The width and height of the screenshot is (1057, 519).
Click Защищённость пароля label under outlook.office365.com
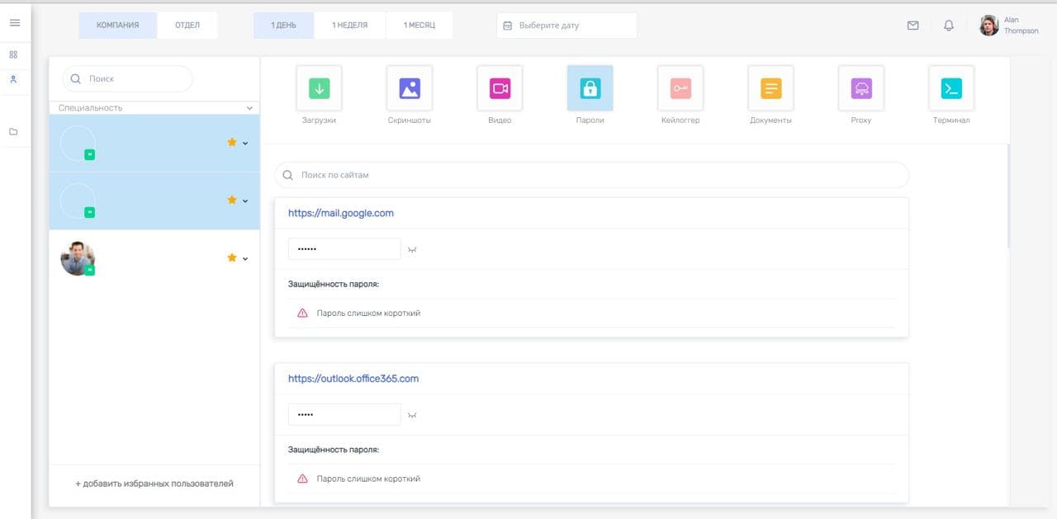tap(334, 450)
